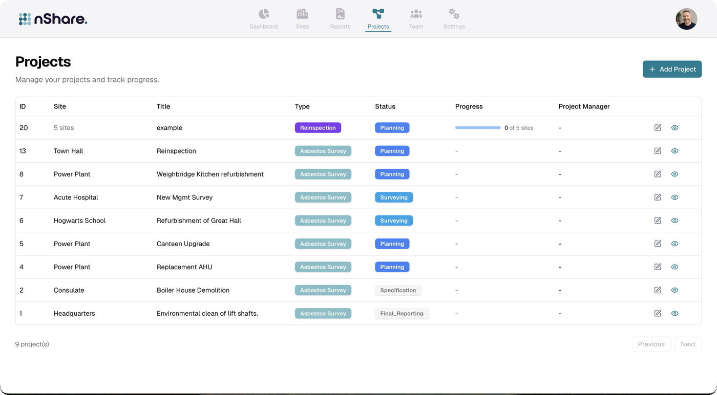View the New Mgmt Survey project
717x395 pixels.
click(674, 197)
